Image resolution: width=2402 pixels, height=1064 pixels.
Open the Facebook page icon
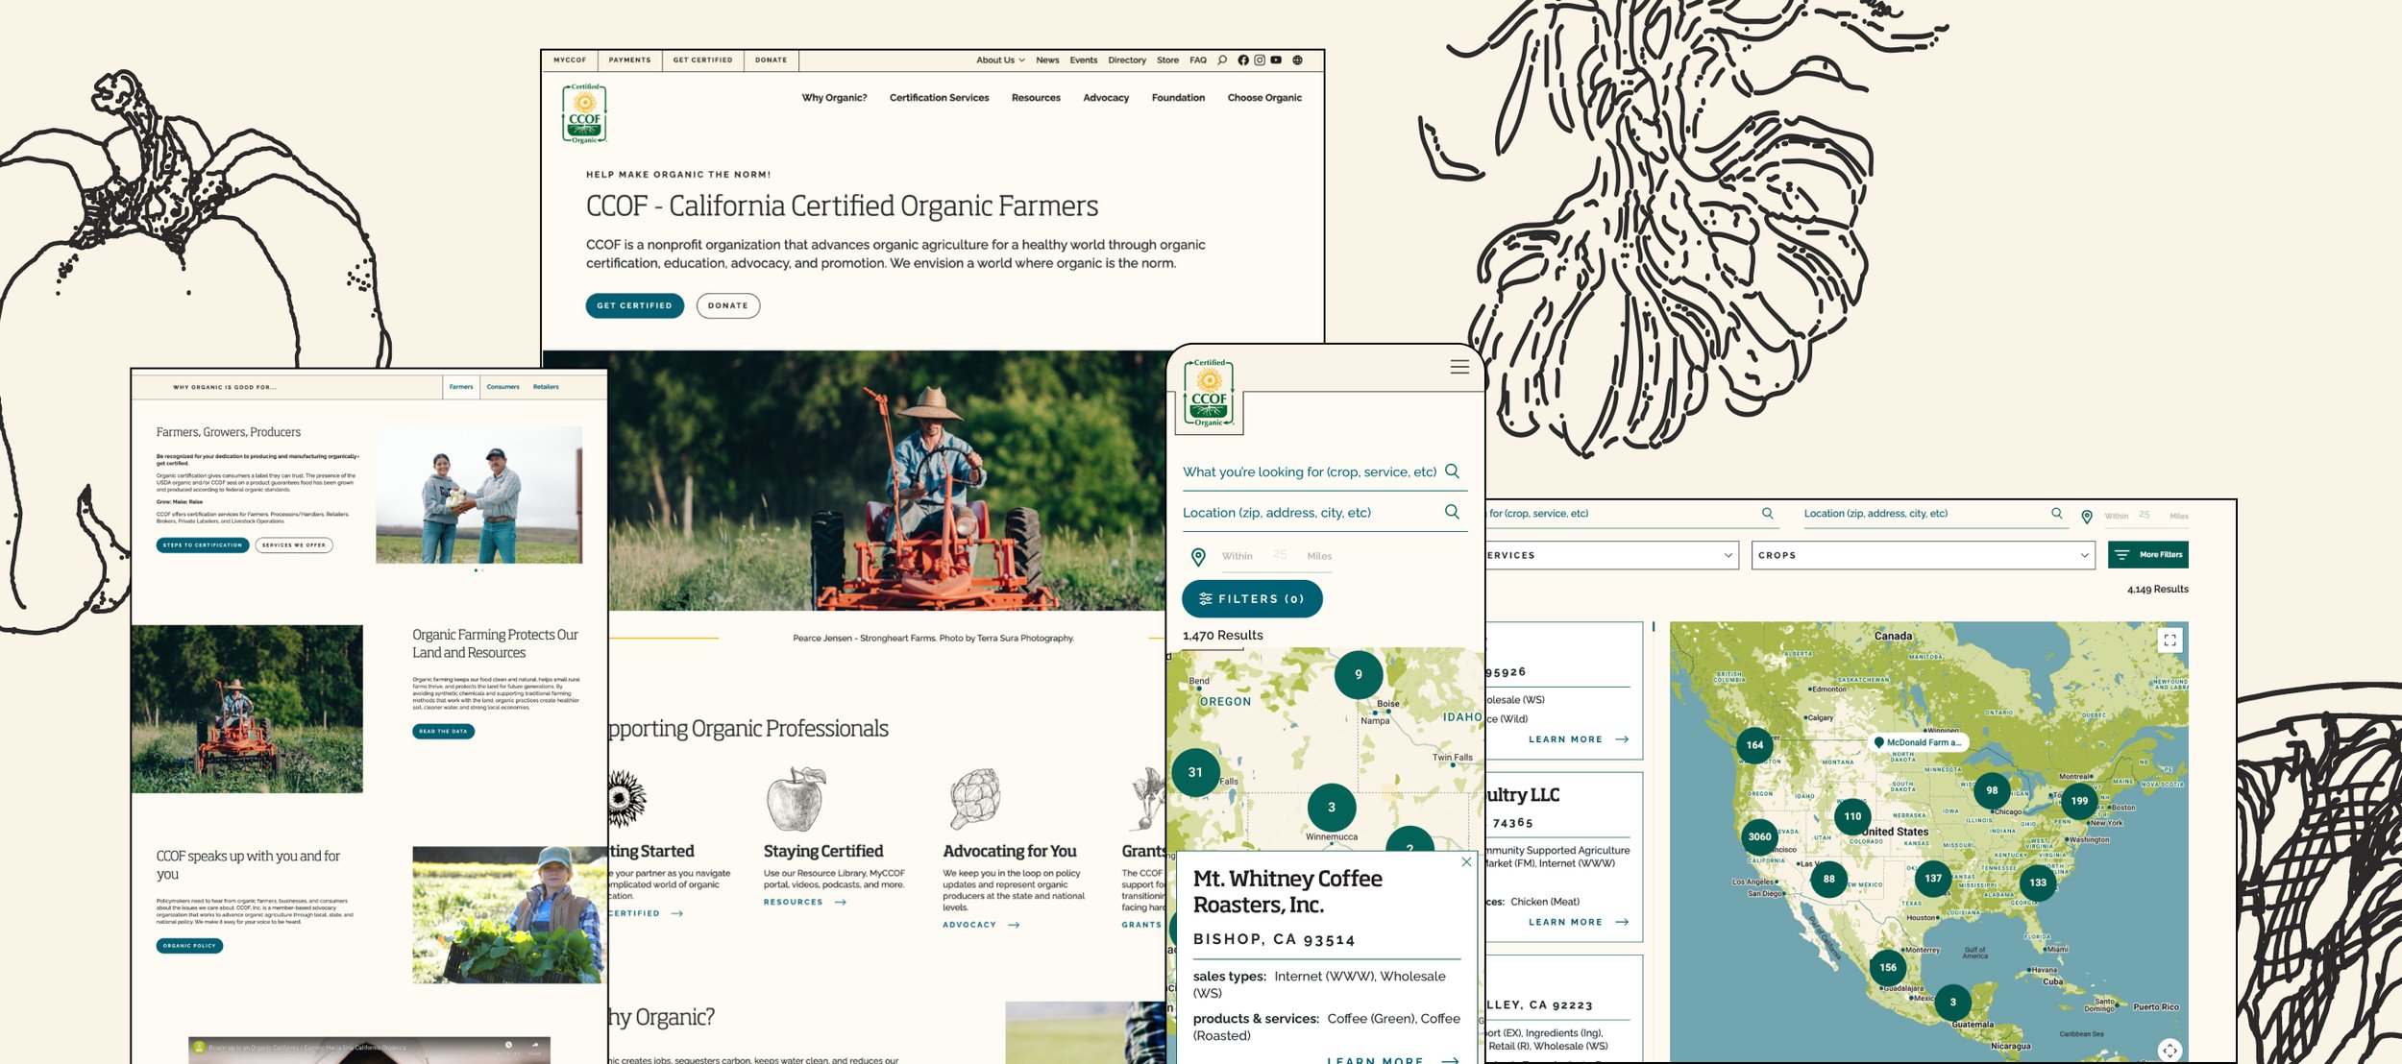tap(1243, 60)
